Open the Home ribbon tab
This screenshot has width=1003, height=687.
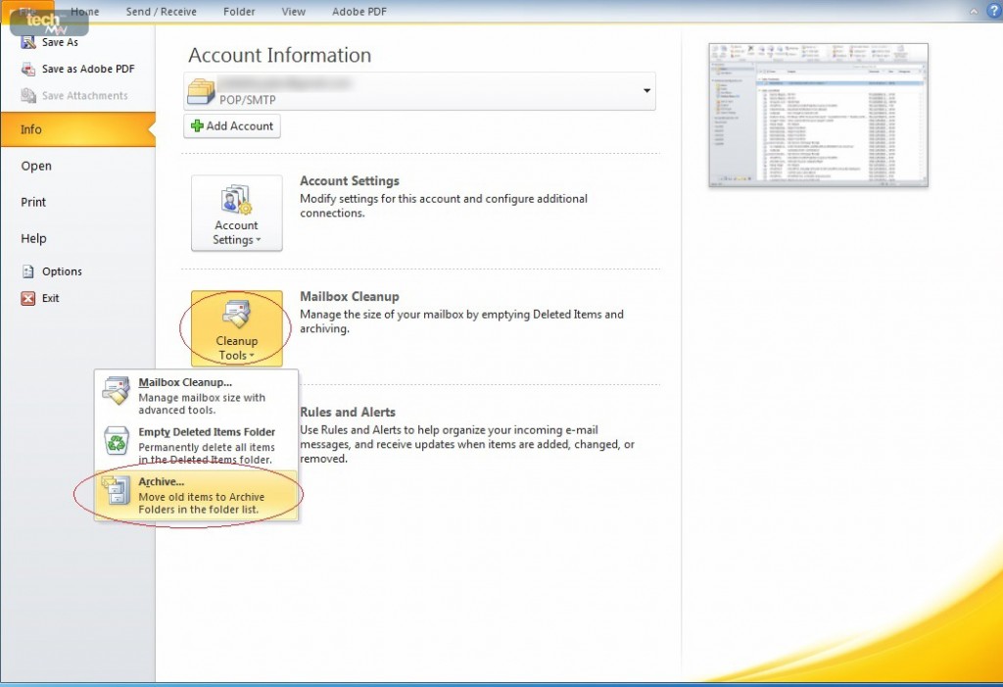(84, 12)
